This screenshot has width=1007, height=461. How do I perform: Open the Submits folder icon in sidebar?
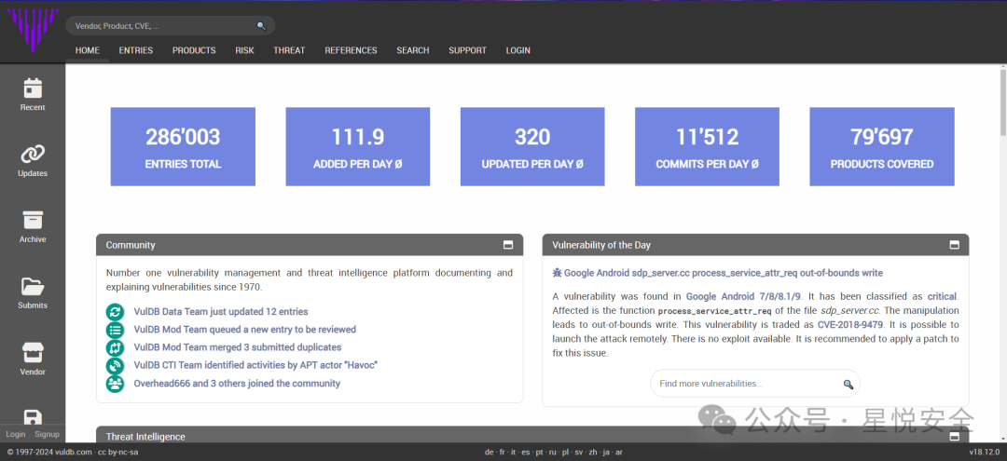click(32, 286)
